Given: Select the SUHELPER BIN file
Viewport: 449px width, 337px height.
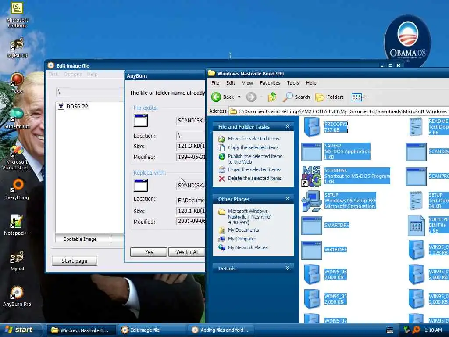Looking at the screenshot, I should coord(428,225).
